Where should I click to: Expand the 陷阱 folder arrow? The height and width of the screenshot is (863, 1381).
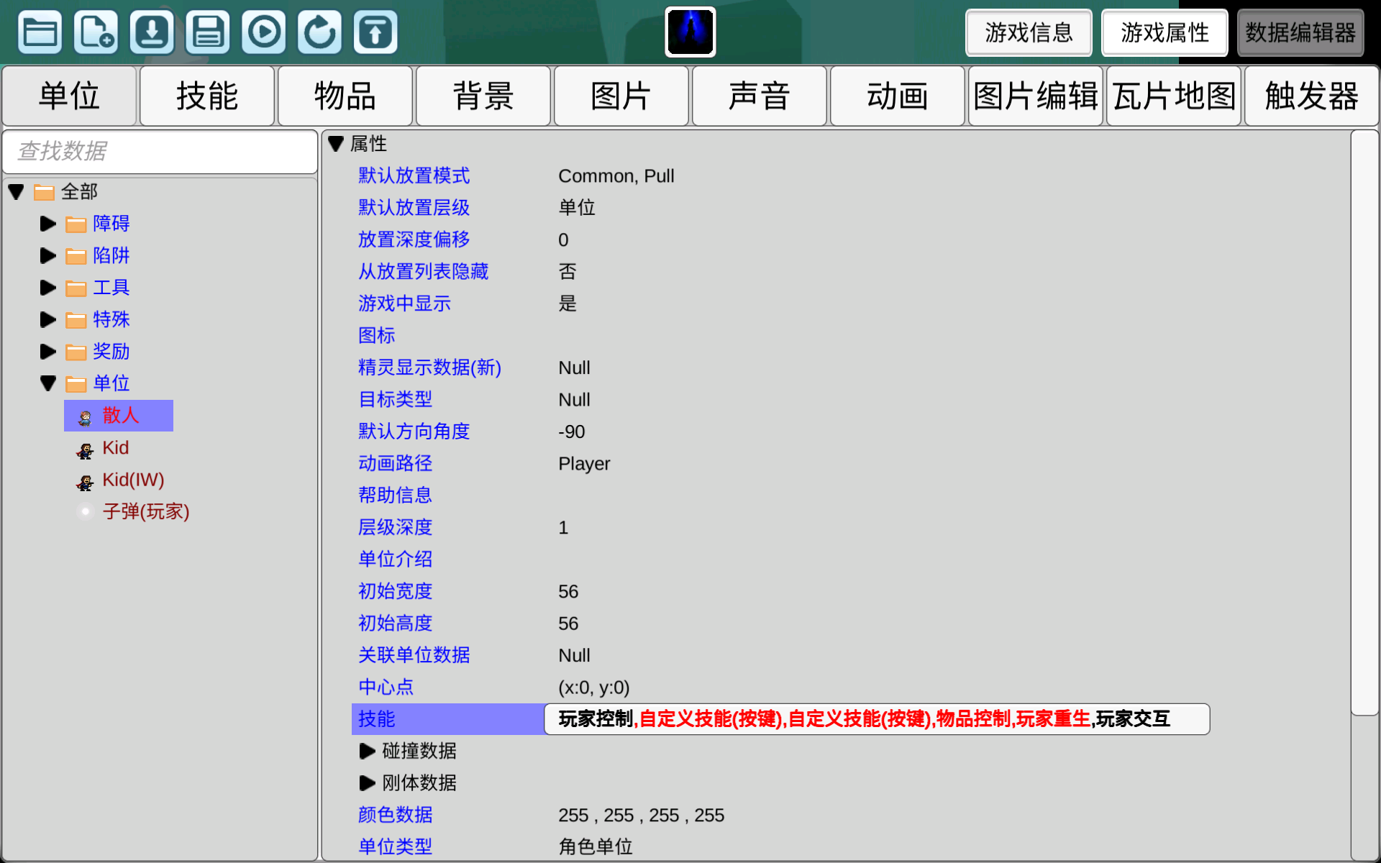coord(48,255)
